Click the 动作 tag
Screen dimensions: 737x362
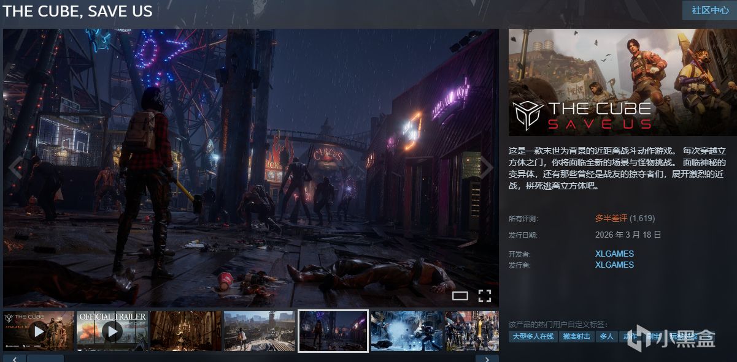click(630, 336)
